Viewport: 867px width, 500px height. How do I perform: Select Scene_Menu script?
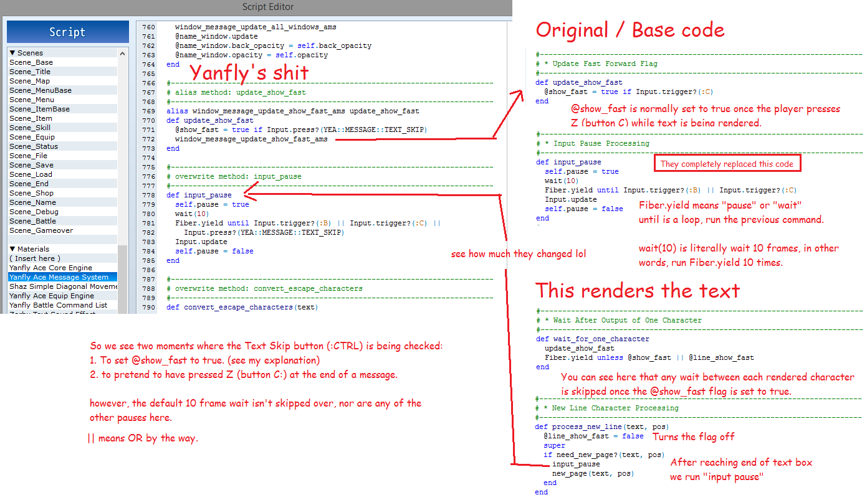click(62, 100)
